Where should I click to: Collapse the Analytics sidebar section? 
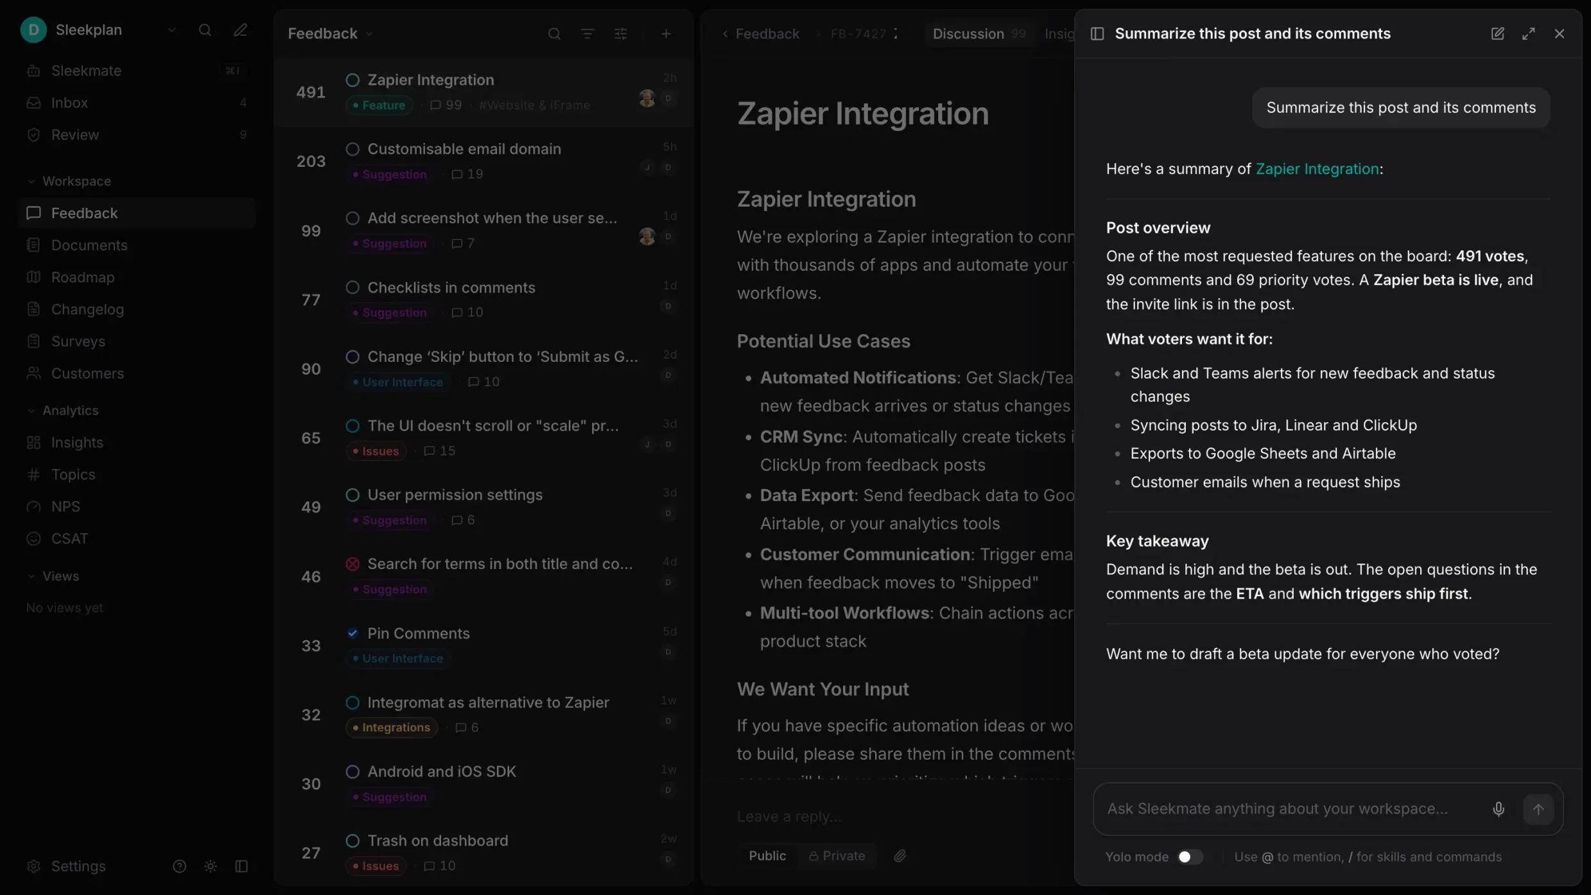point(63,411)
